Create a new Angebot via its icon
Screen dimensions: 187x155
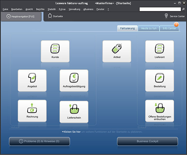tap(32, 78)
